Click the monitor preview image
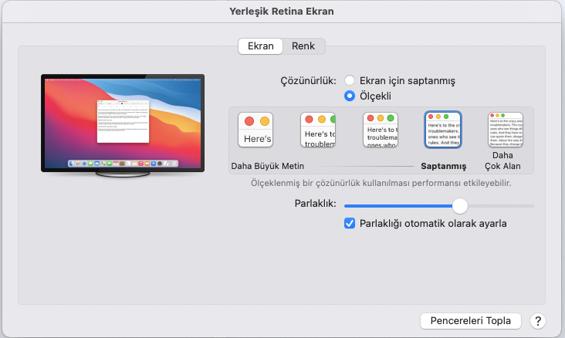The image size is (565, 338). pyautogui.click(x=123, y=123)
